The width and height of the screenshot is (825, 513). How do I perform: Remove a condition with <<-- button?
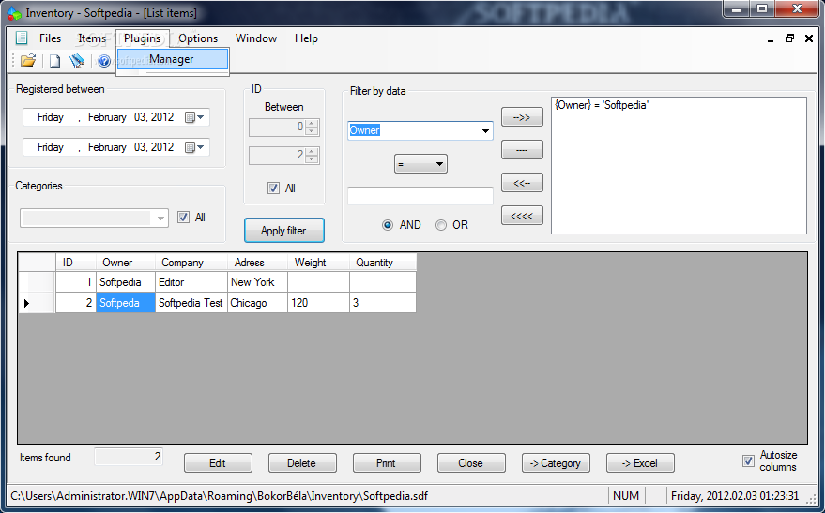click(522, 183)
